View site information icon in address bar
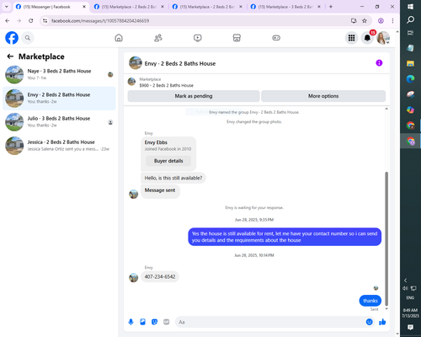 pos(45,20)
